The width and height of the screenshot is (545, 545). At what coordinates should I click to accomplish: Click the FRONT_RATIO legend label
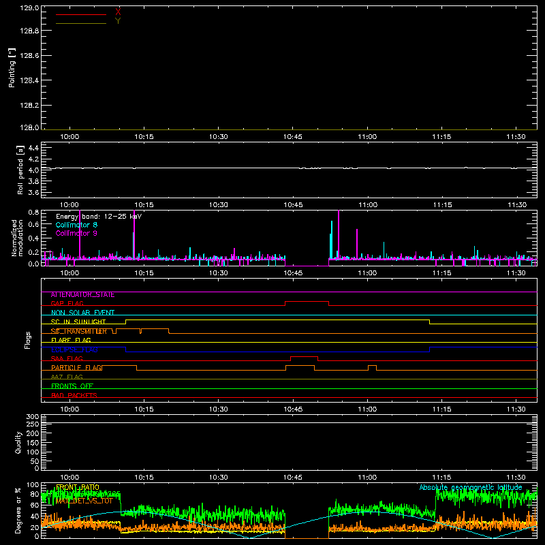click(78, 487)
